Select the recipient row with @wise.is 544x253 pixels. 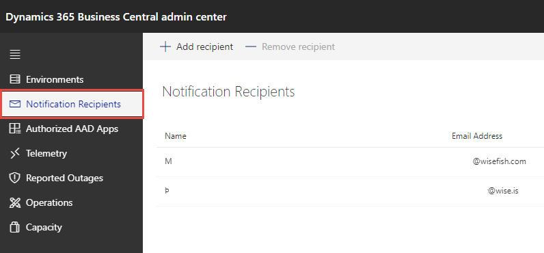(x=350, y=191)
